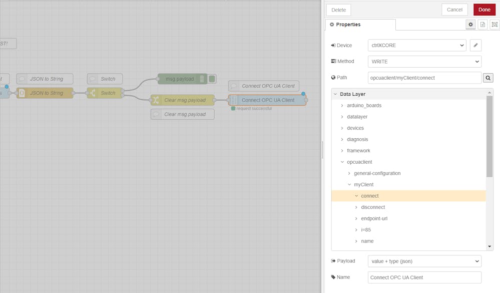Image resolution: width=500 pixels, height=293 pixels.
Task: Open the Payload dropdown showing value + type (json)
Action: 424,261
